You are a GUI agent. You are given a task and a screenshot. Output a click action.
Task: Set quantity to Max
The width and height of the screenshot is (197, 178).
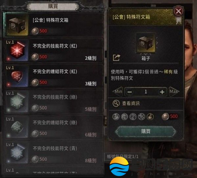pos(174,92)
